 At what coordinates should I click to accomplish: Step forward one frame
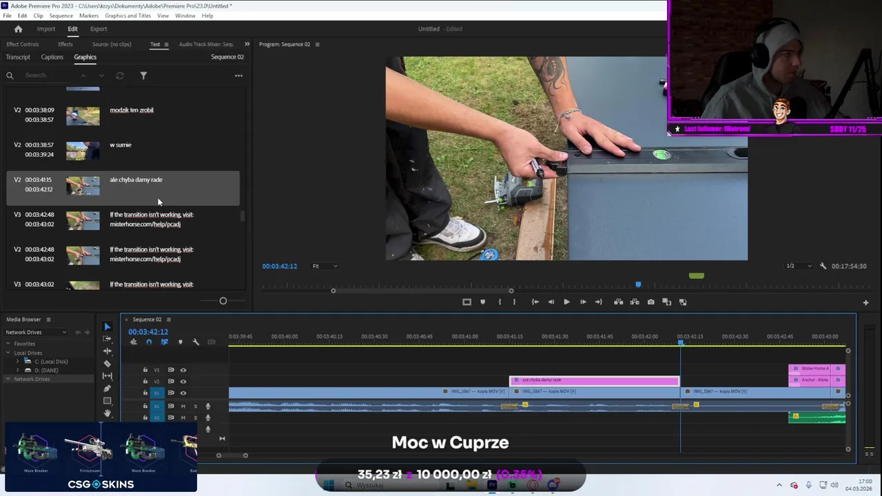(583, 302)
